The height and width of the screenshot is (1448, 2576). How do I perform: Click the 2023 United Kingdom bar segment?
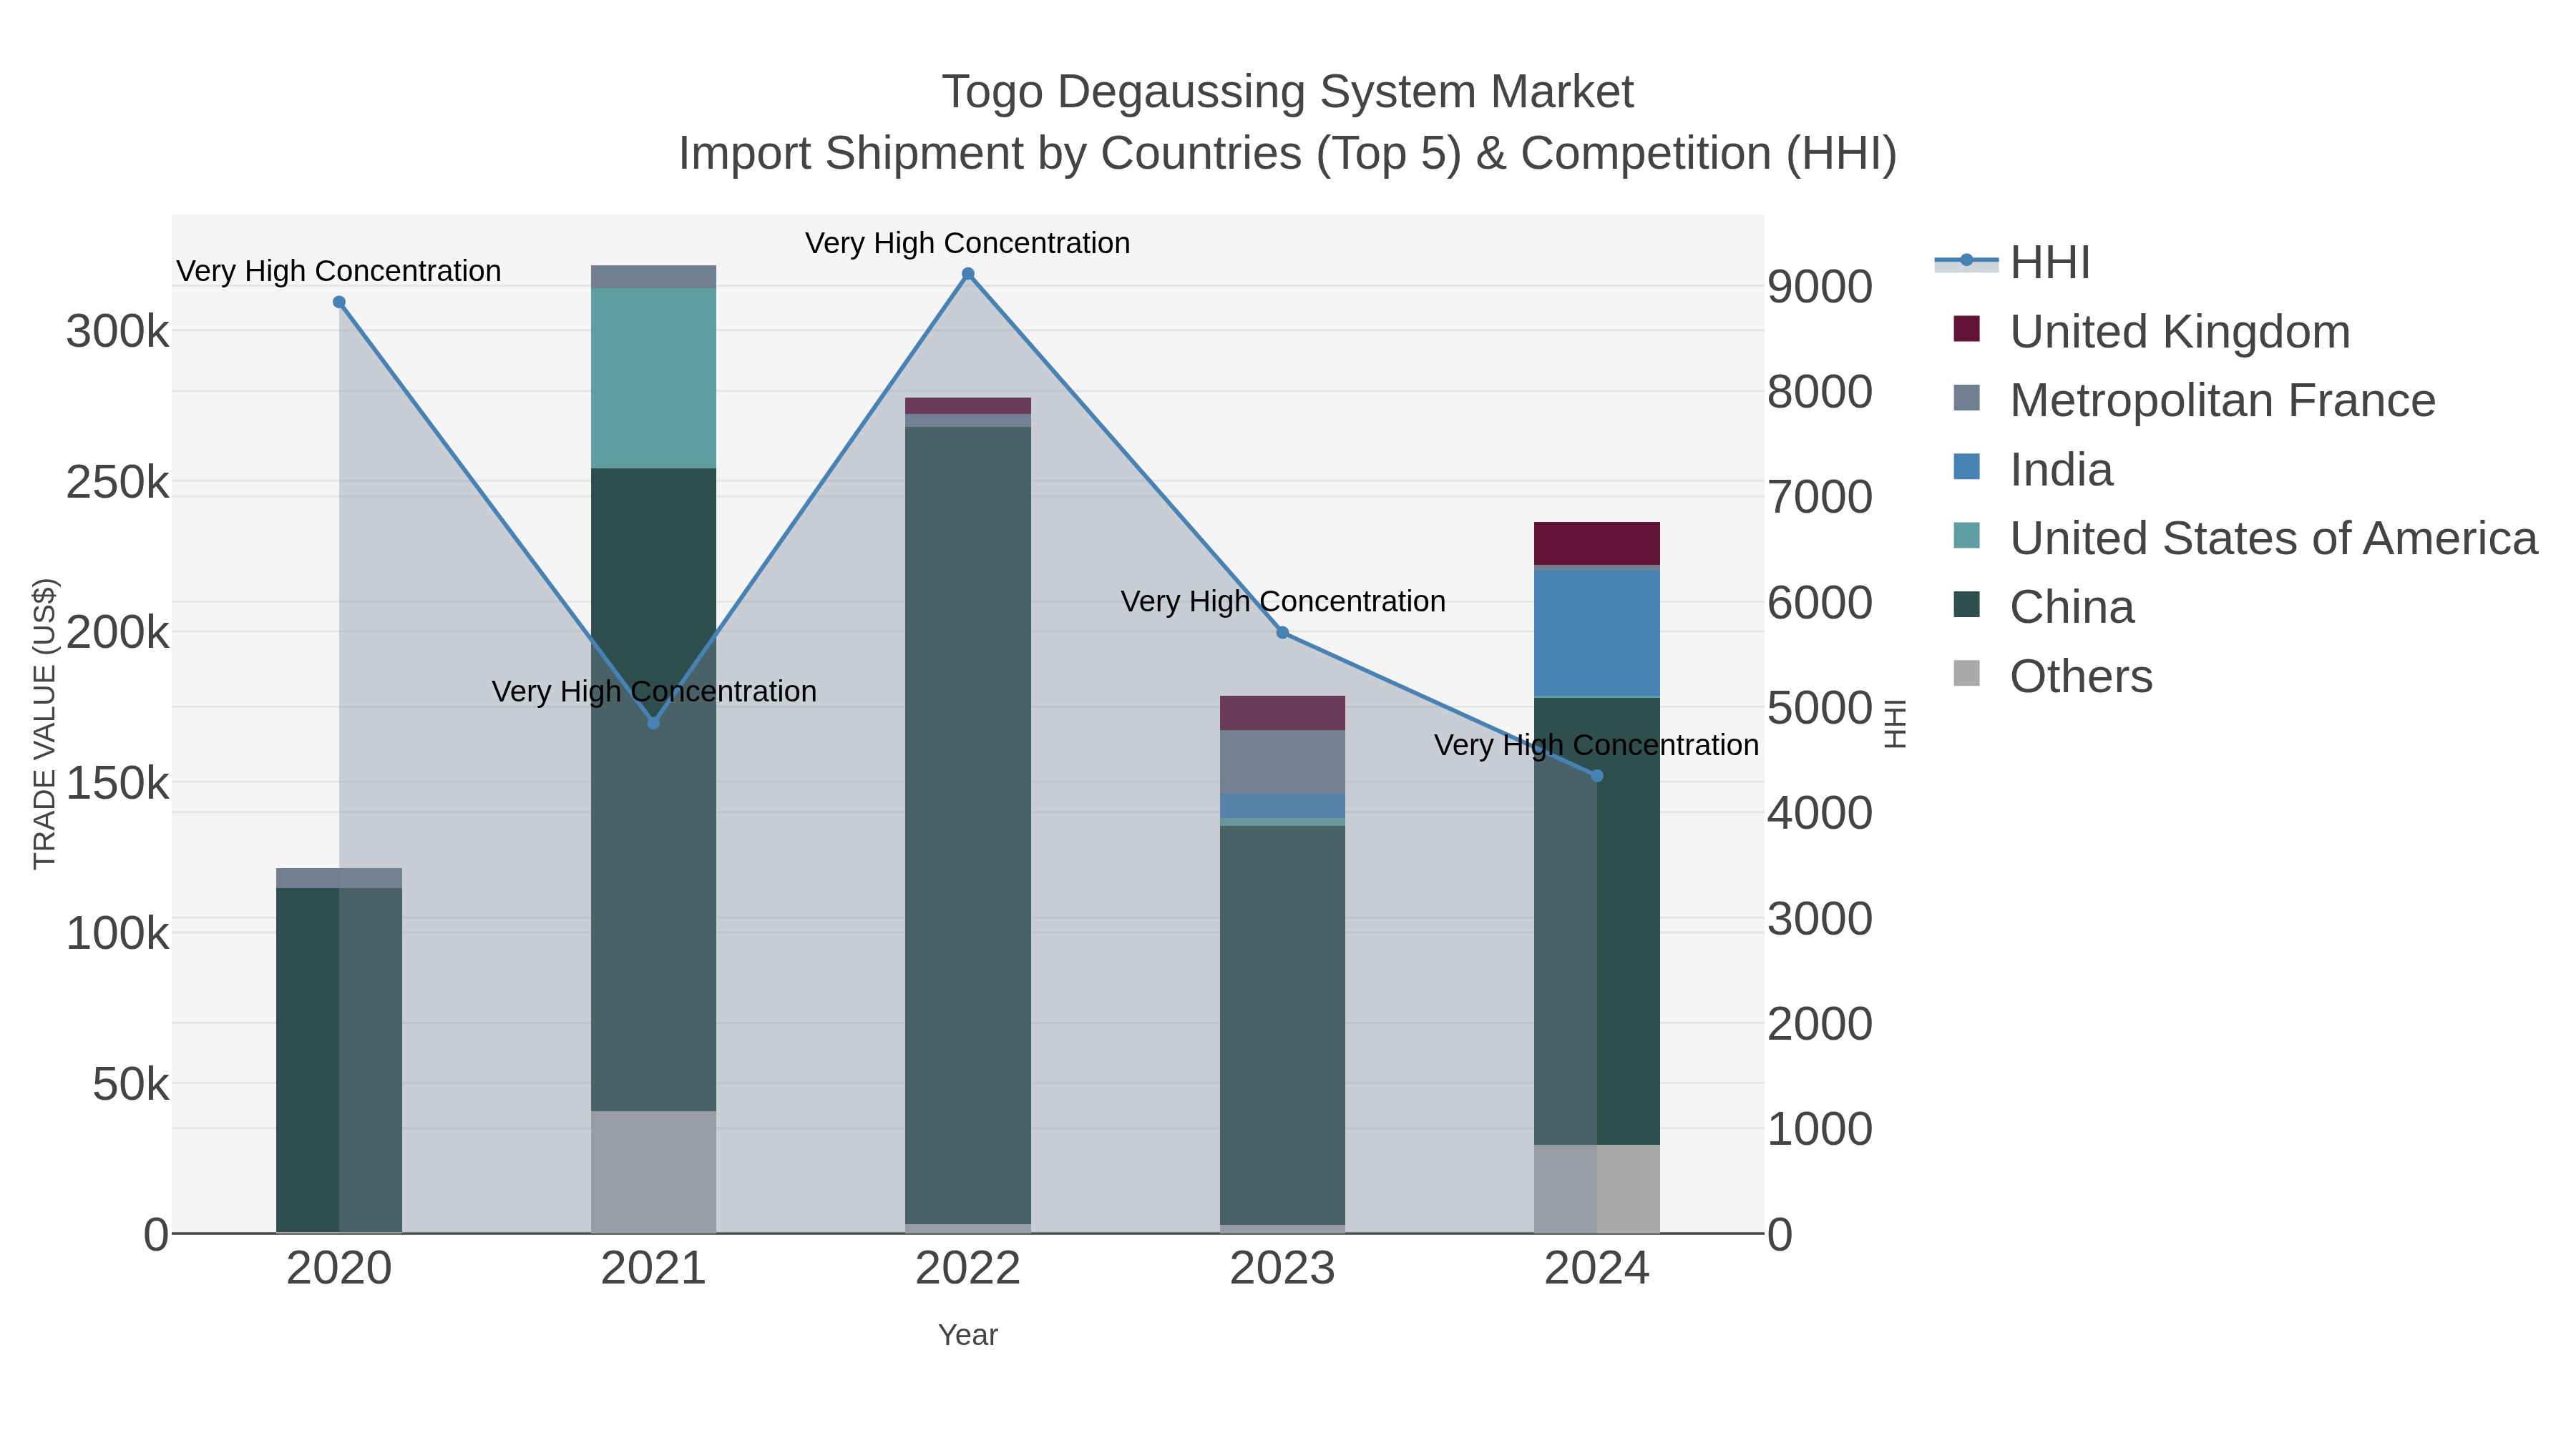pyautogui.click(x=1283, y=714)
